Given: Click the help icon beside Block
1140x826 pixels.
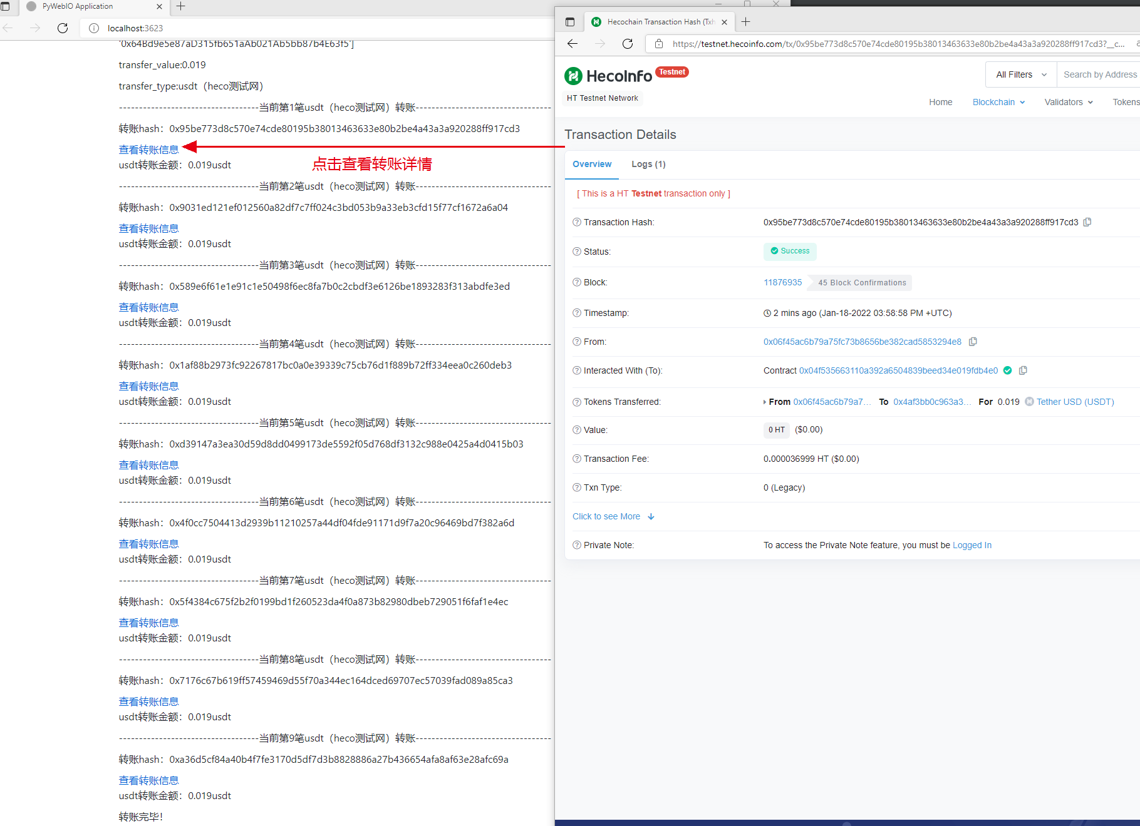Looking at the screenshot, I should click(576, 282).
